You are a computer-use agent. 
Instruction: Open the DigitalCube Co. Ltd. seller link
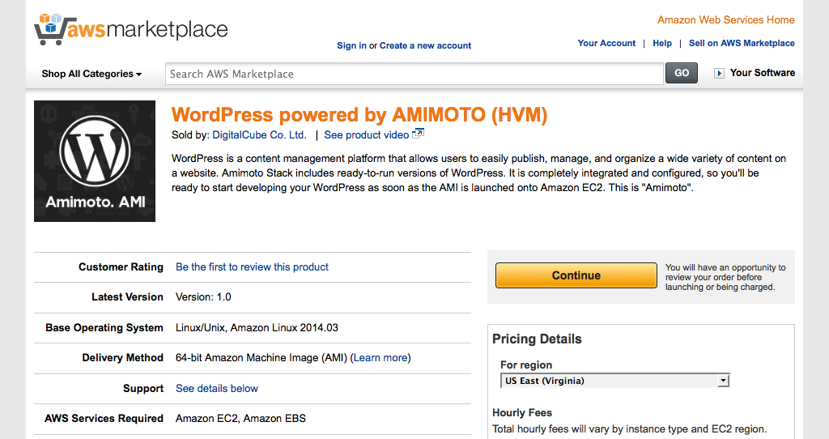(x=260, y=135)
